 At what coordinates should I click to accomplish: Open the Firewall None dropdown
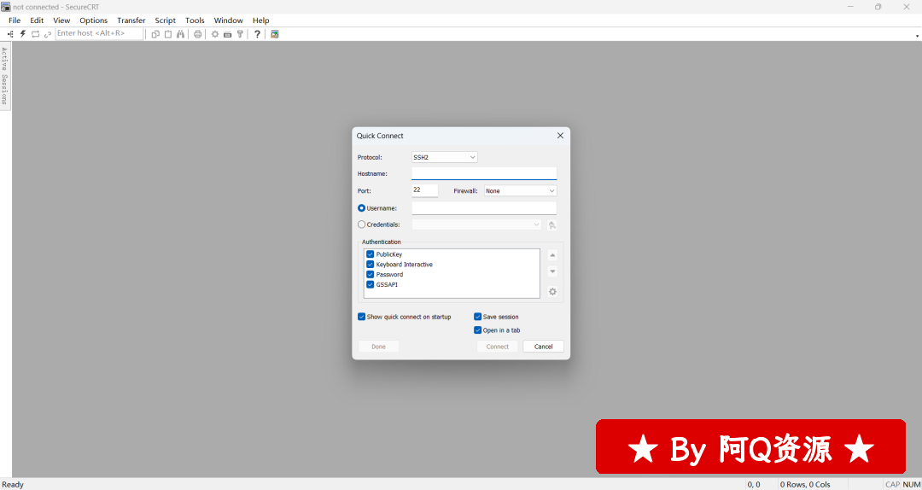521,190
